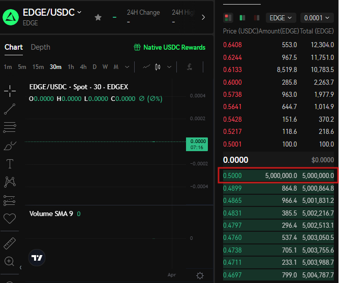Click ask price 0.5001
The image size is (339, 283).
[x=232, y=144]
